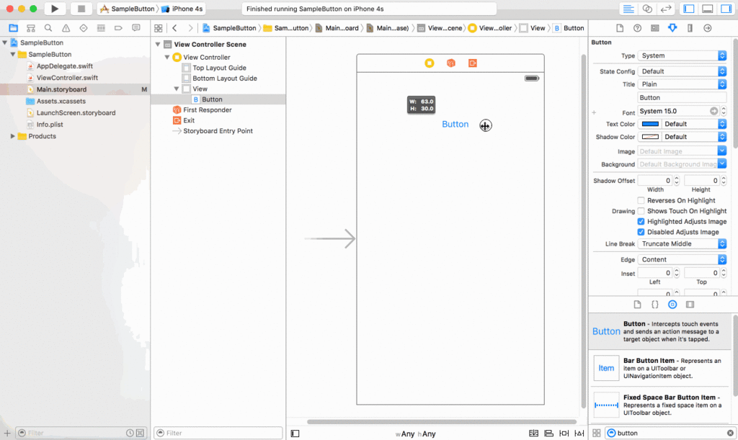The width and height of the screenshot is (738, 440).
Task: Select Top Layout Guide in outline
Action: click(x=219, y=68)
